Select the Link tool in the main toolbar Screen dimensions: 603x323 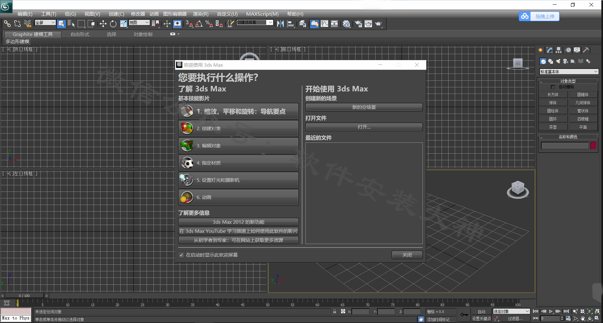point(7,24)
